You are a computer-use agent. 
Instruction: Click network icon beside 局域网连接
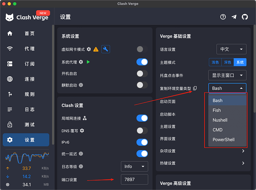[x=85, y=118]
